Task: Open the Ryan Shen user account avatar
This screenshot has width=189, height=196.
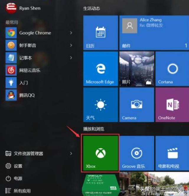Action: (11, 8)
